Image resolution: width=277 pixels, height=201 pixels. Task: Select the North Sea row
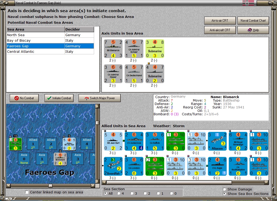point(50,35)
